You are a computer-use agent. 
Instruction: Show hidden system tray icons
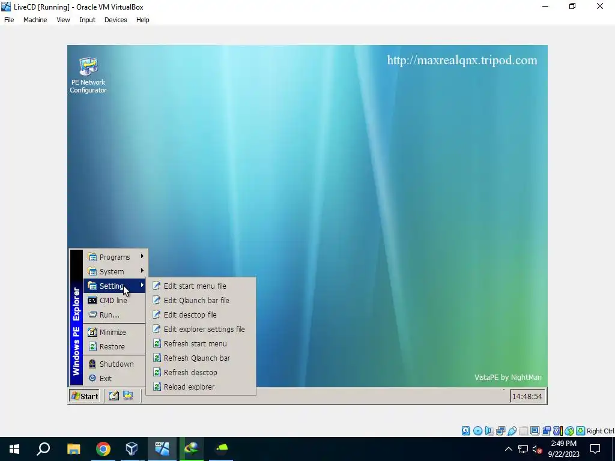(508, 449)
